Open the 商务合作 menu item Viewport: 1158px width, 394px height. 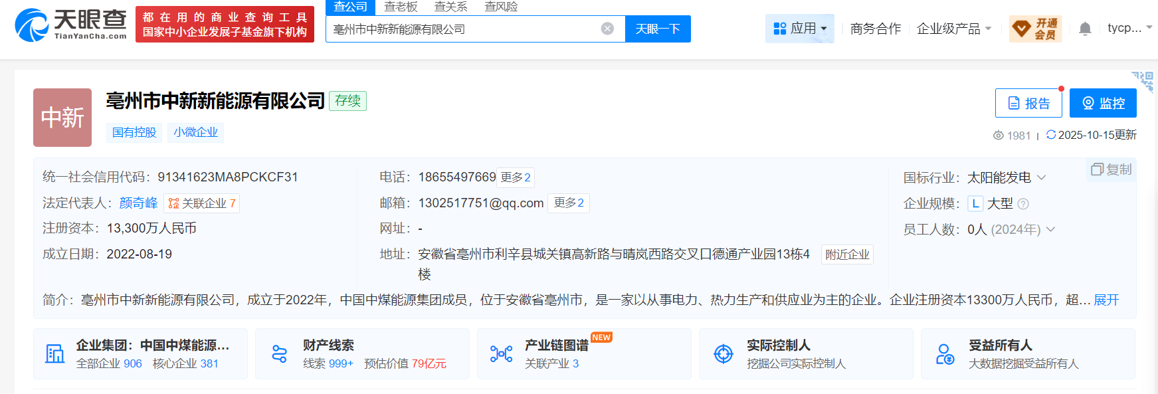876,29
